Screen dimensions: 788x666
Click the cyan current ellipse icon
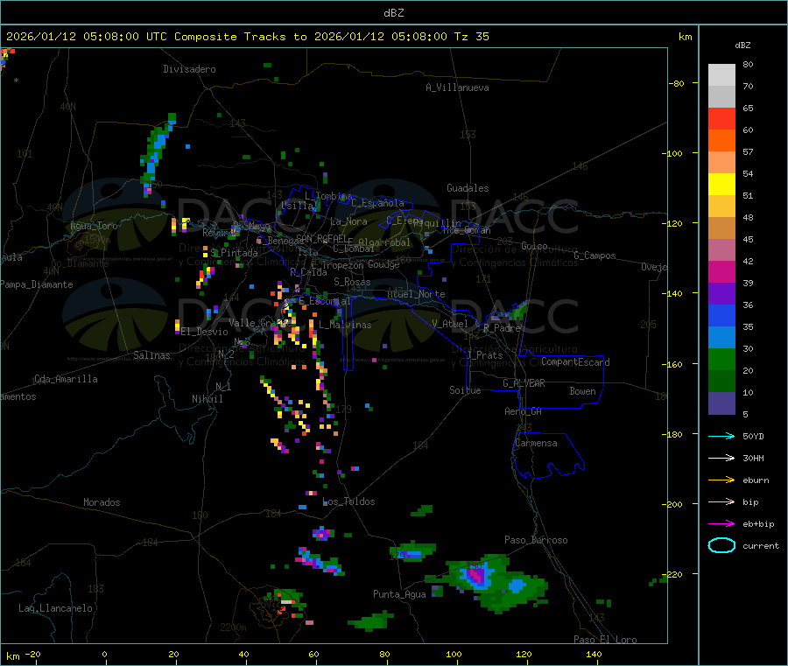pos(721,545)
